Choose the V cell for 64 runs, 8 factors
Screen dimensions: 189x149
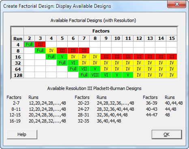pyautogui.click(x=95, y=69)
